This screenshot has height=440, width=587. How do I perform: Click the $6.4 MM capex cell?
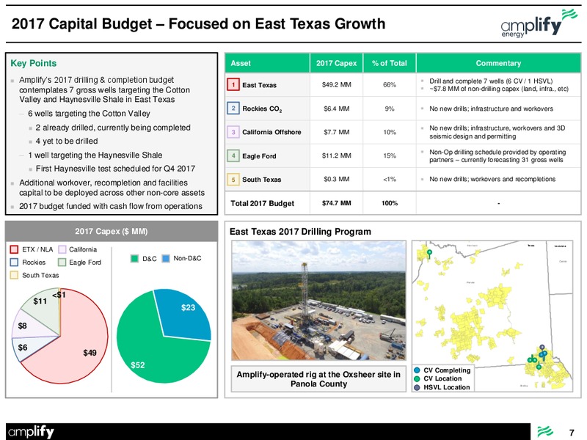pyautogui.click(x=336, y=109)
